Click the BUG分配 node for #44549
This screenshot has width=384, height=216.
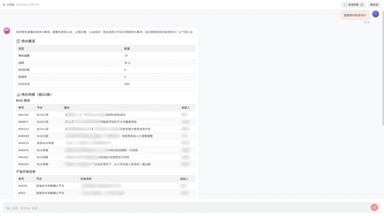[42, 136]
